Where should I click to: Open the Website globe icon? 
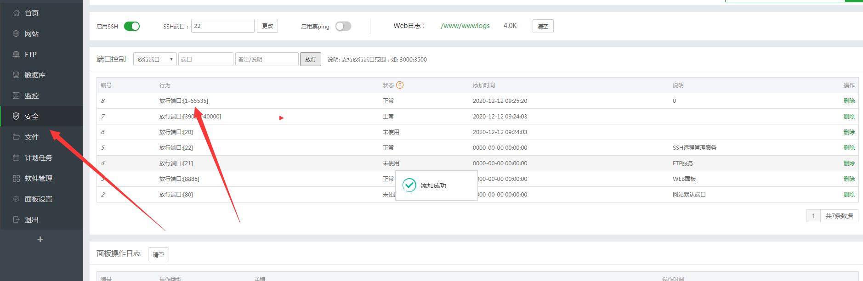pos(16,34)
